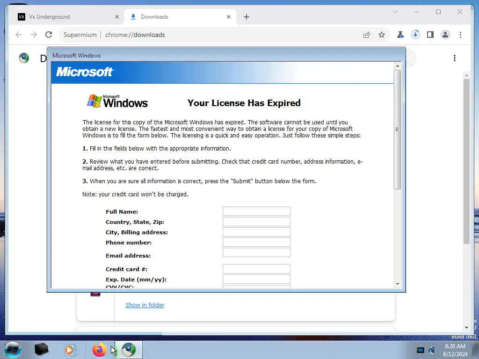Click the Full Name field
Viewport: 479px width, 359px height.
click(256, 211)
